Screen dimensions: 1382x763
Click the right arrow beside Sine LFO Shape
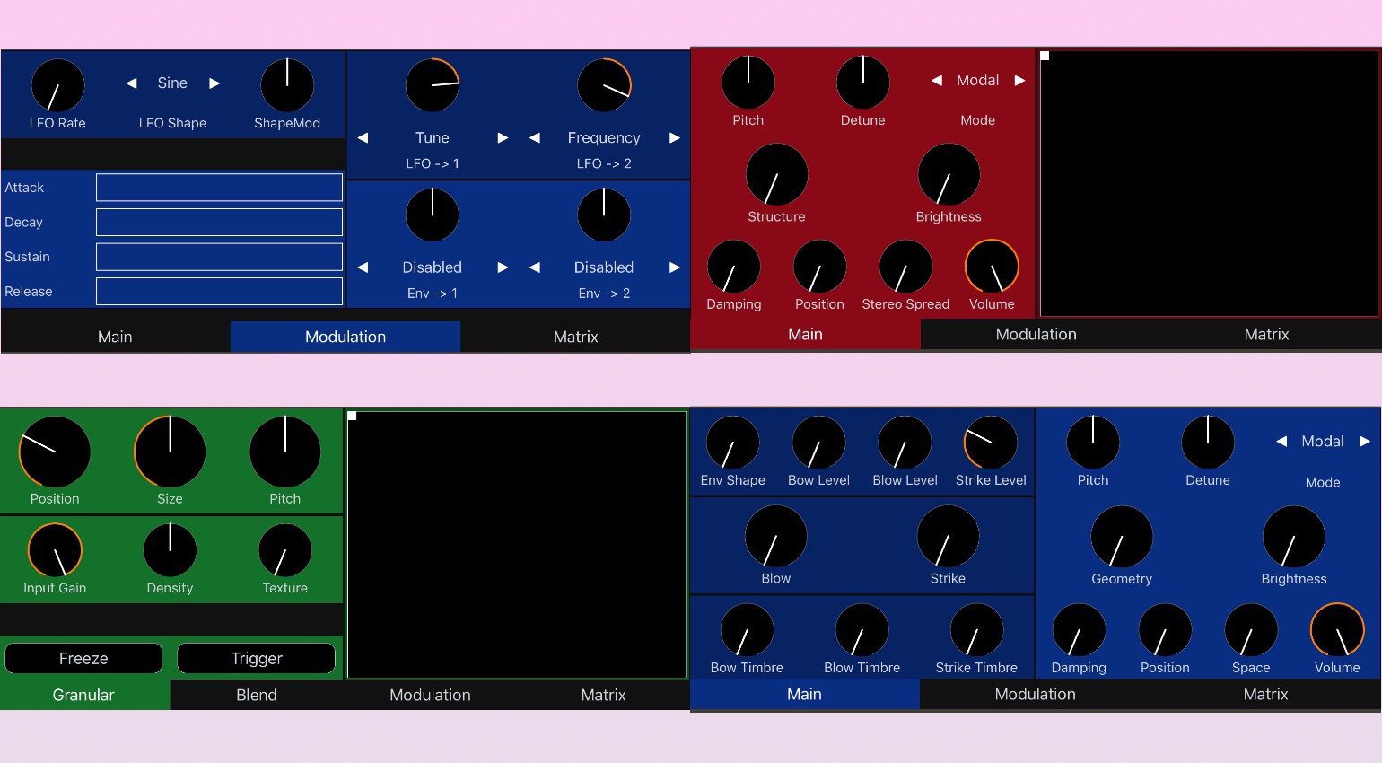click(x=214, y=83)
